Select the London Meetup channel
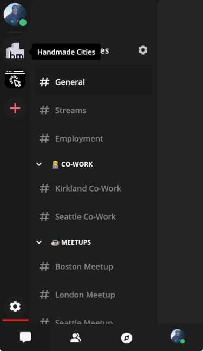 click(93, 295)
